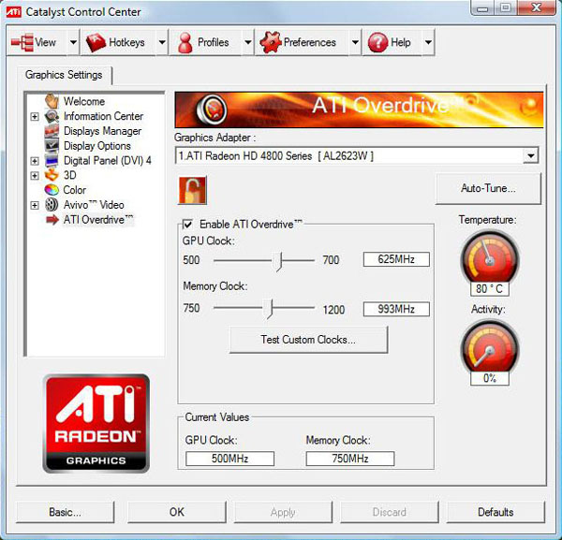Viewport: 562px width, 540px height.
Task: Select Information Center label in tree
Action: click(103, 116)
